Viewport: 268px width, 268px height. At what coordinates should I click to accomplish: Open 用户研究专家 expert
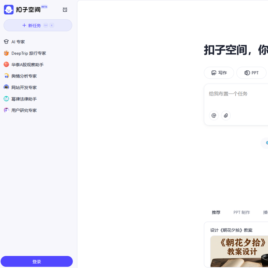point(24,111)
